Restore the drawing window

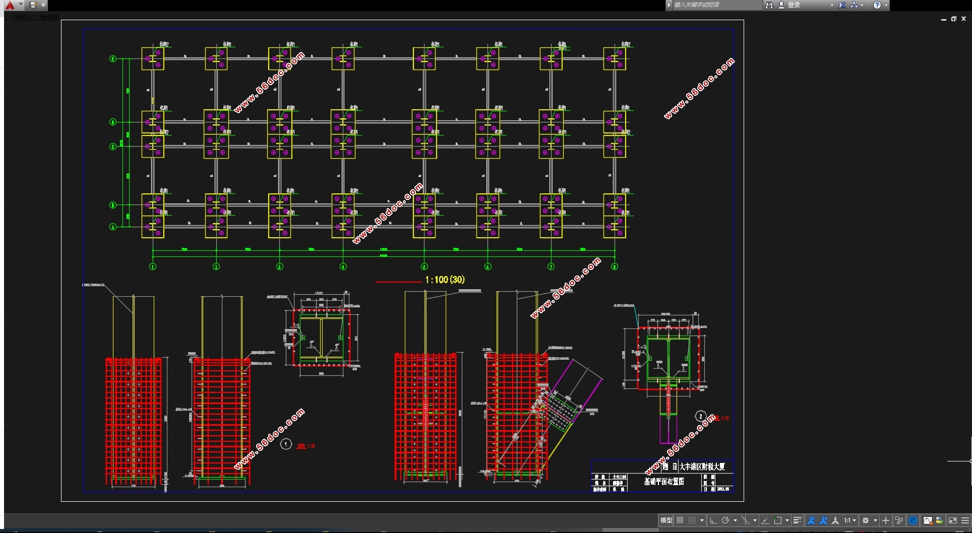954,19
